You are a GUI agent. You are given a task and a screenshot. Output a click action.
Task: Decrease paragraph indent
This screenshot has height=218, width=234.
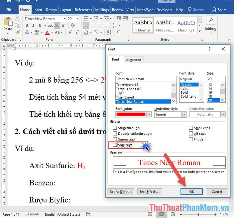click(x=119, y=18)
